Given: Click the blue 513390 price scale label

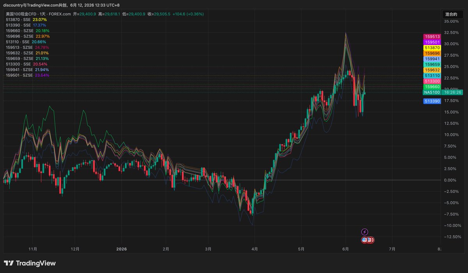Looking at the screenshot, I should click(432, 101).
